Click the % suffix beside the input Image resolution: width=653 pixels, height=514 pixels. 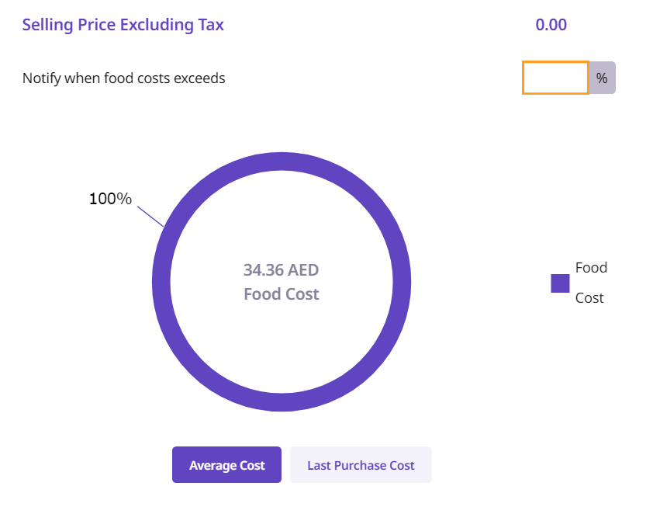click(602, 78)
